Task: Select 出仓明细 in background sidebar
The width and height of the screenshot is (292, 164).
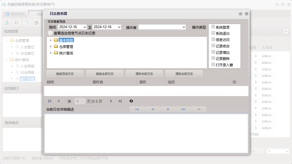Action: point(27,72)
